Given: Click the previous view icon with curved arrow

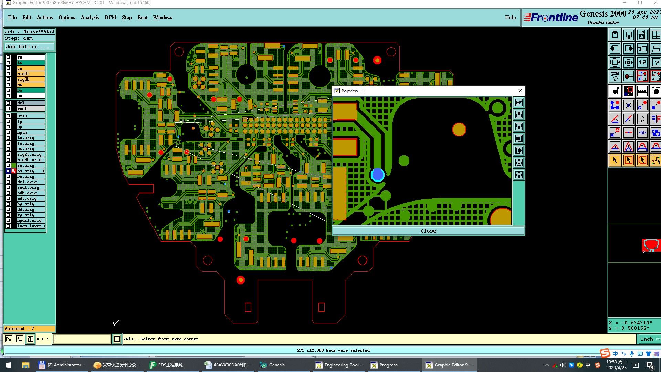Looking at the screenshot, I should (642, 49).
